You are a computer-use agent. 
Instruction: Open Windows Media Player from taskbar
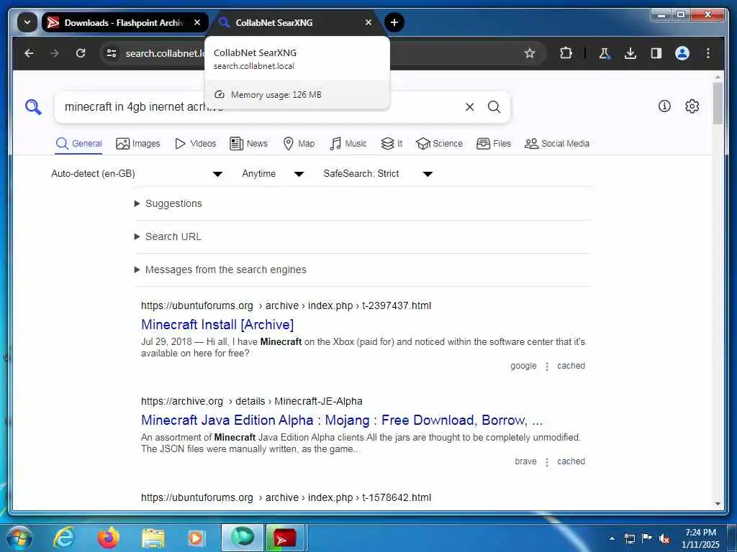click(x=196, y=538)
